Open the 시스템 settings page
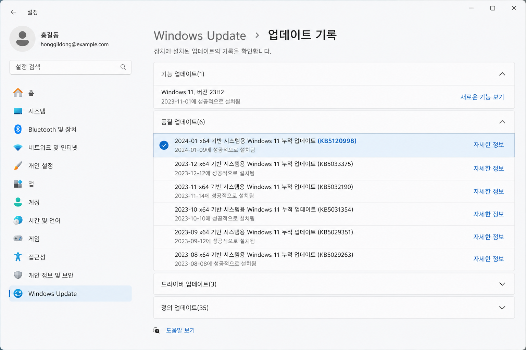Image resolution: width=526 pixels, height=350 pixels. (x=71, y=111)
